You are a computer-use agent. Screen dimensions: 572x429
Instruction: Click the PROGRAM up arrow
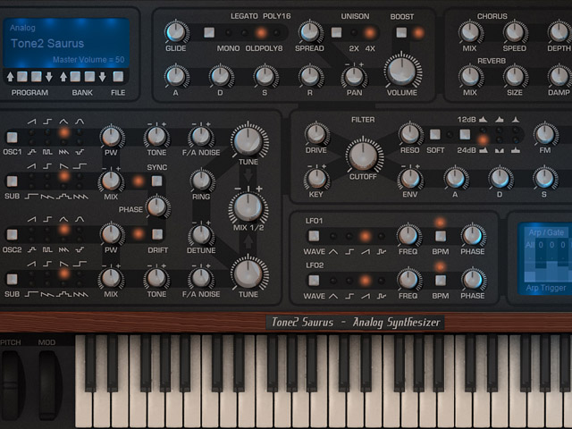(x=10, y=77)
